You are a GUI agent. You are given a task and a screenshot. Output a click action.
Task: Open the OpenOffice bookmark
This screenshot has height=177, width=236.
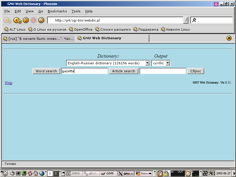pyautogui.click(x=81, y=29)
